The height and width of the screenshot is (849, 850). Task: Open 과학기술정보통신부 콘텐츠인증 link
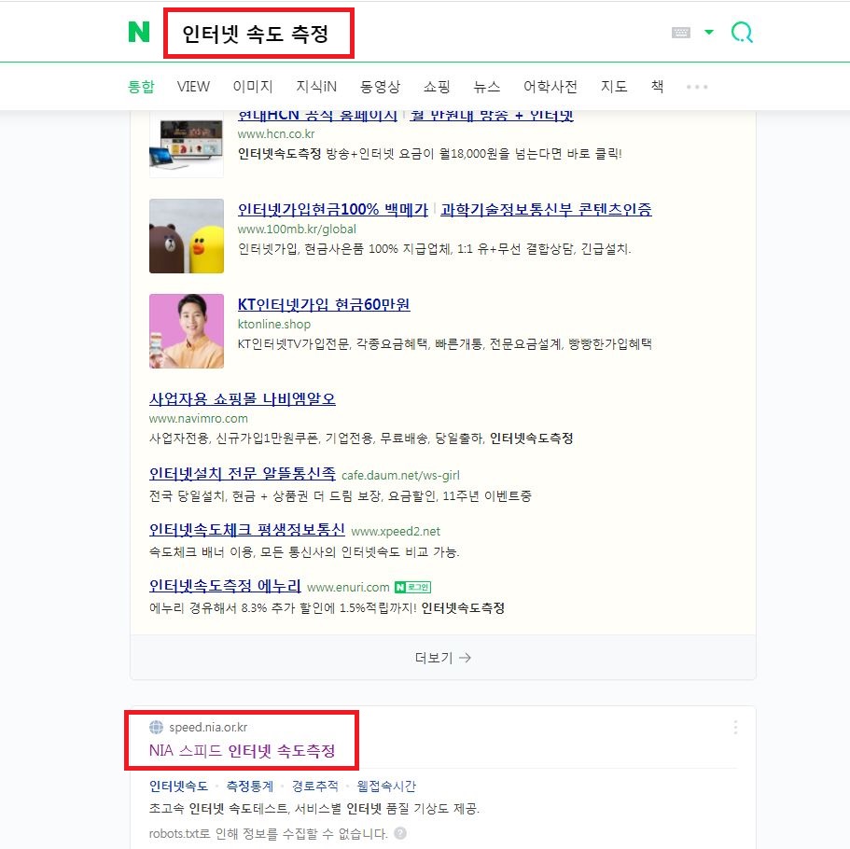click(547, 209)
